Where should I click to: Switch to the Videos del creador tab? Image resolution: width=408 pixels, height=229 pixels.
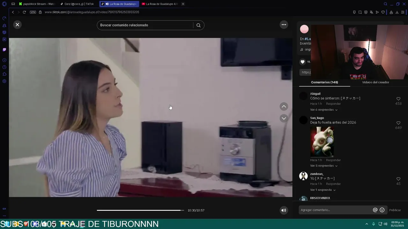375,82
